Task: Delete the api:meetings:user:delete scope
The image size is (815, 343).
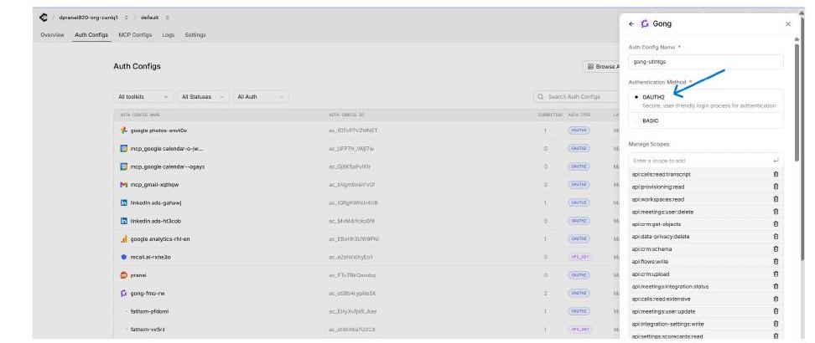Action: pyautogui.click(x=776, y=212)
